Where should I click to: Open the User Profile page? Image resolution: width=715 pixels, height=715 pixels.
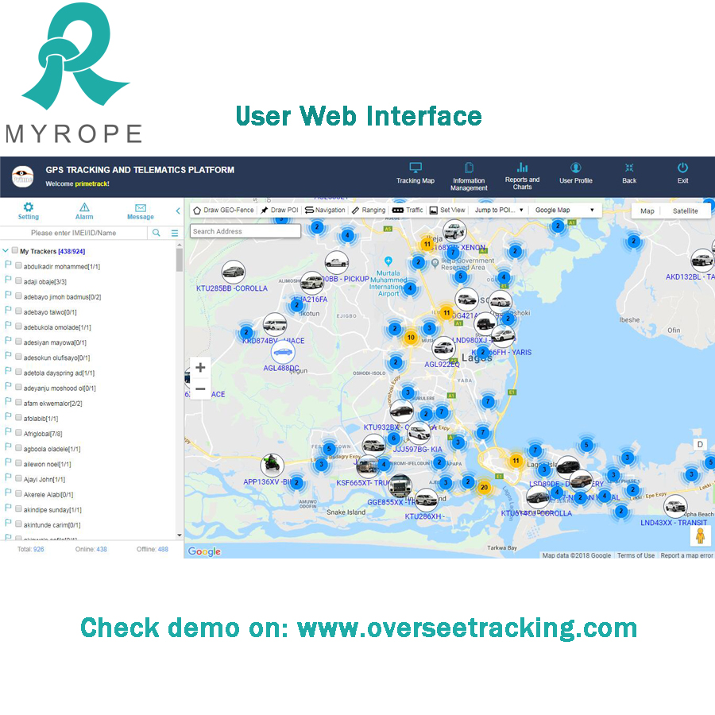(575, 173)
